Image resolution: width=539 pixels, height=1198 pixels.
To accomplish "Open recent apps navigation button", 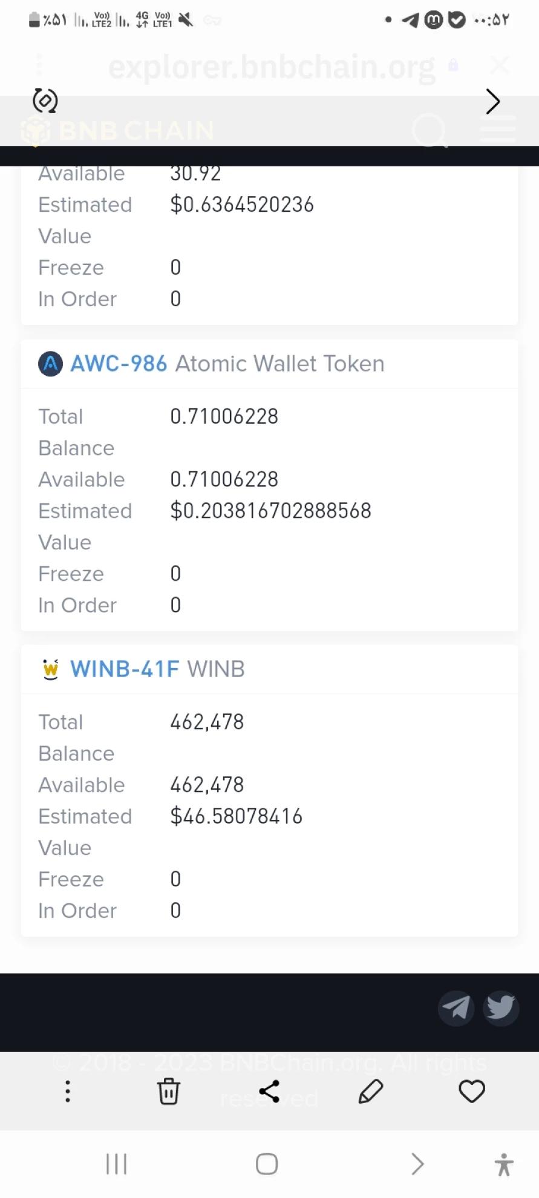I will coord(117,1164).
